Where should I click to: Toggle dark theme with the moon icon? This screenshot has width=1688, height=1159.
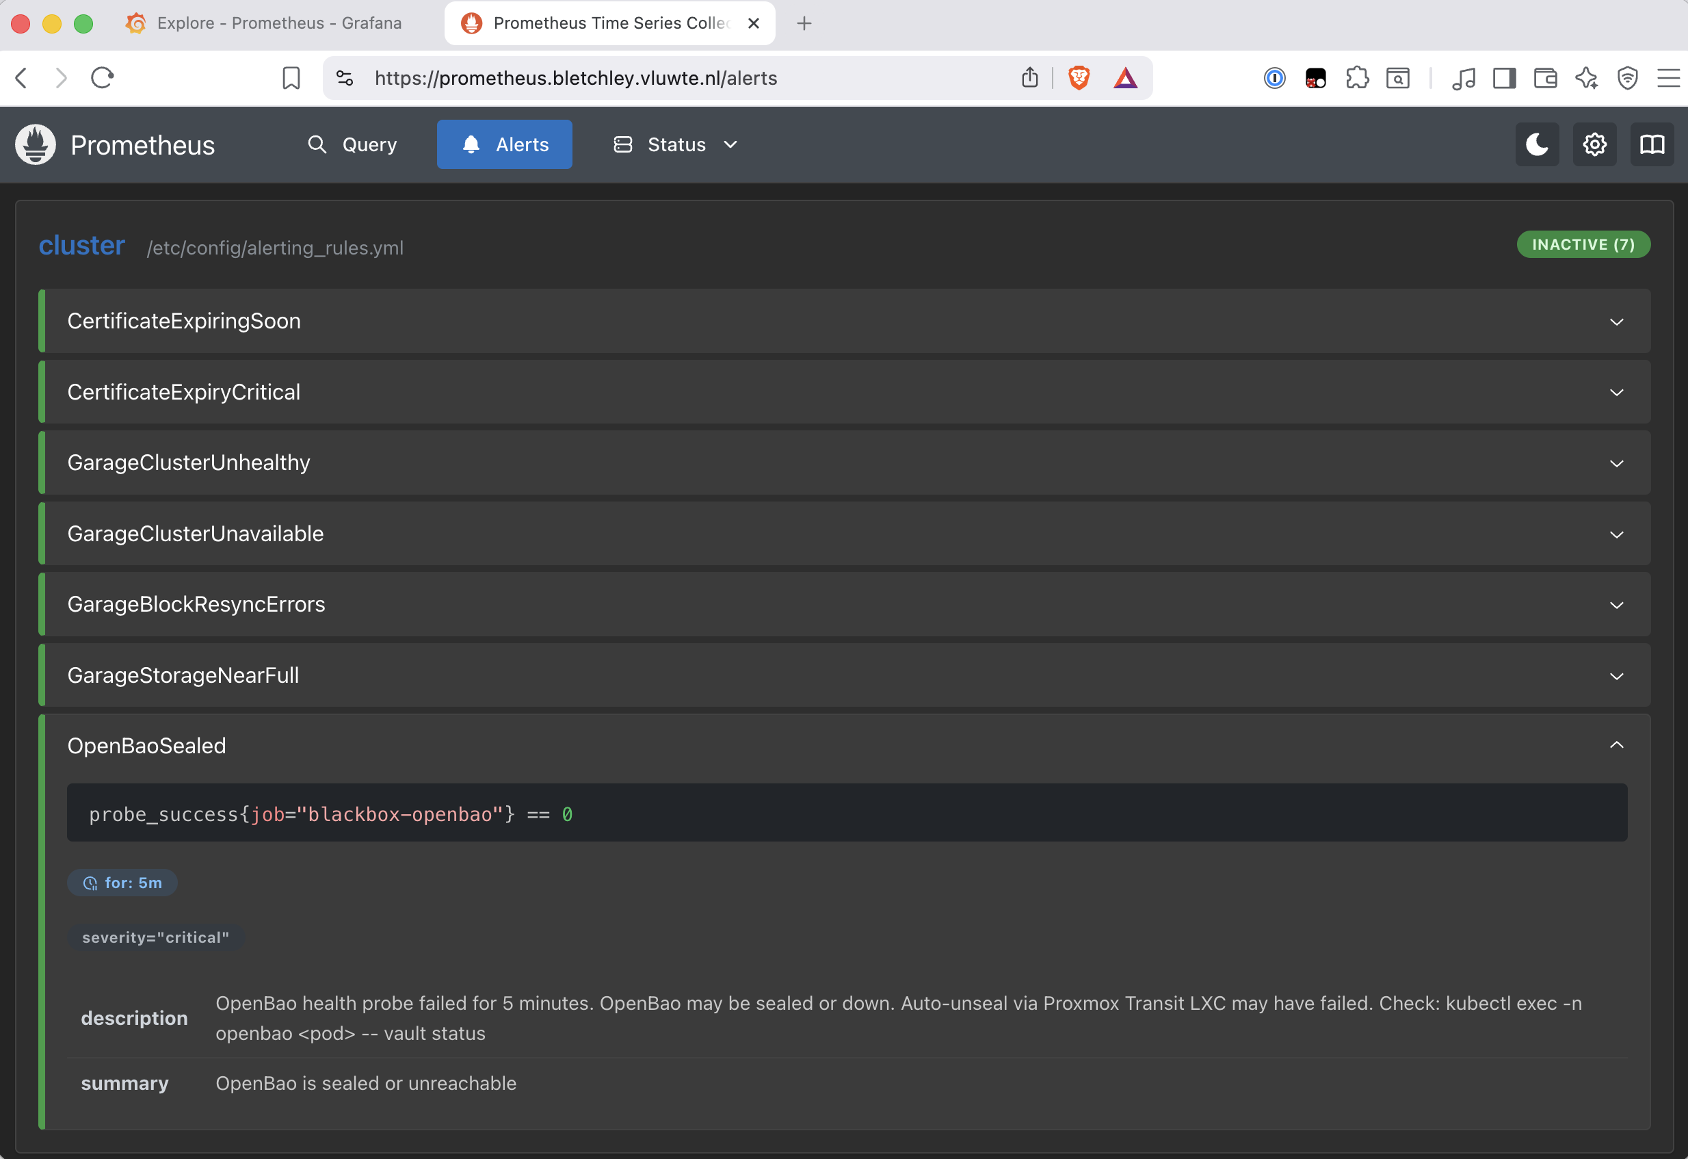pos(1537,144)
